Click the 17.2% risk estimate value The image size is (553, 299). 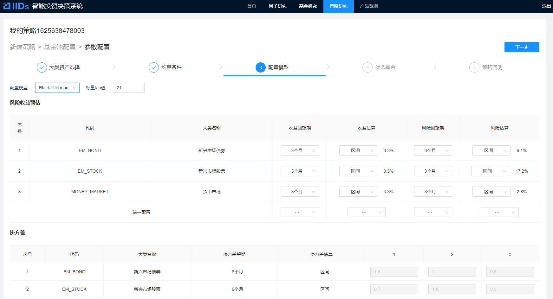(522, 171)
